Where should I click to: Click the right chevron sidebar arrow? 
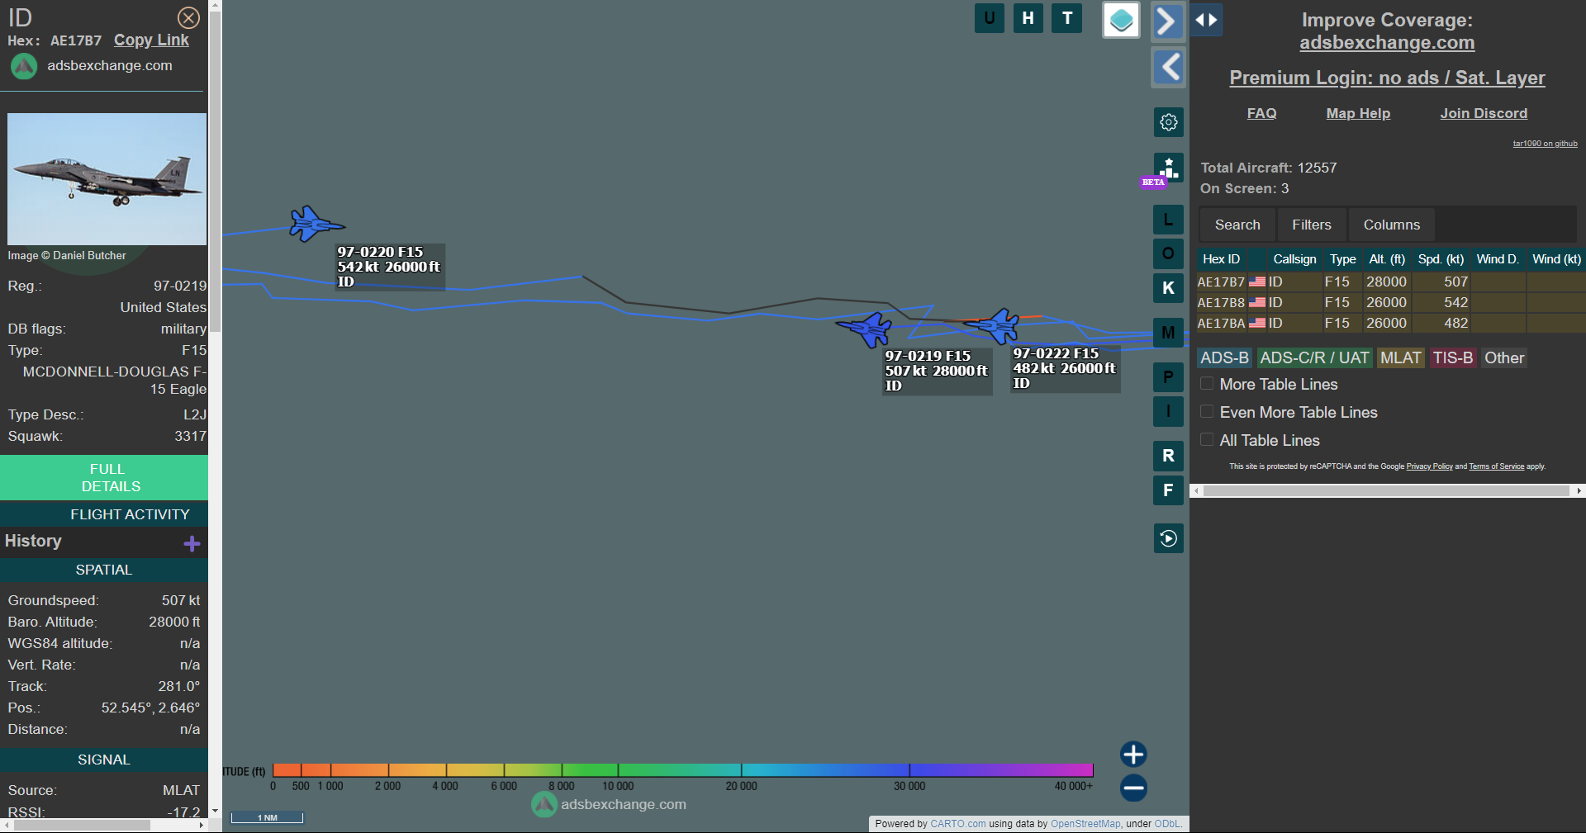[1168, 21]
